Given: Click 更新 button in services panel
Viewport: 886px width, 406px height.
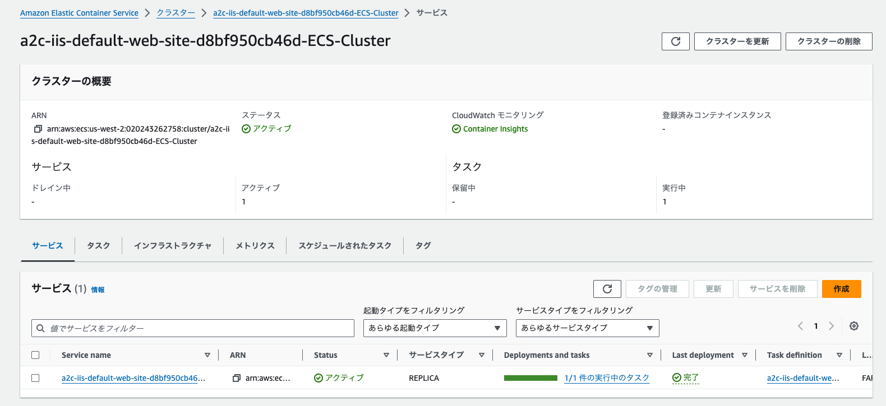Looking at the screenshot, I should coord(713,289).
